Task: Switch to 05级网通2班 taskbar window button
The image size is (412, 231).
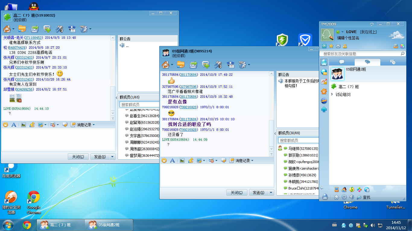Action: coord(109,225)
